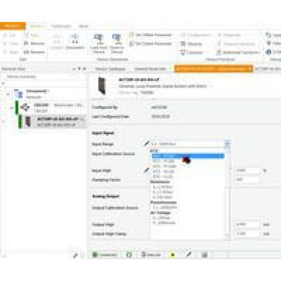The width and height of the screenshot is (281, 281).
Task: Open the orange highlighted device parameter tab
Action: [x=212, y=69]
